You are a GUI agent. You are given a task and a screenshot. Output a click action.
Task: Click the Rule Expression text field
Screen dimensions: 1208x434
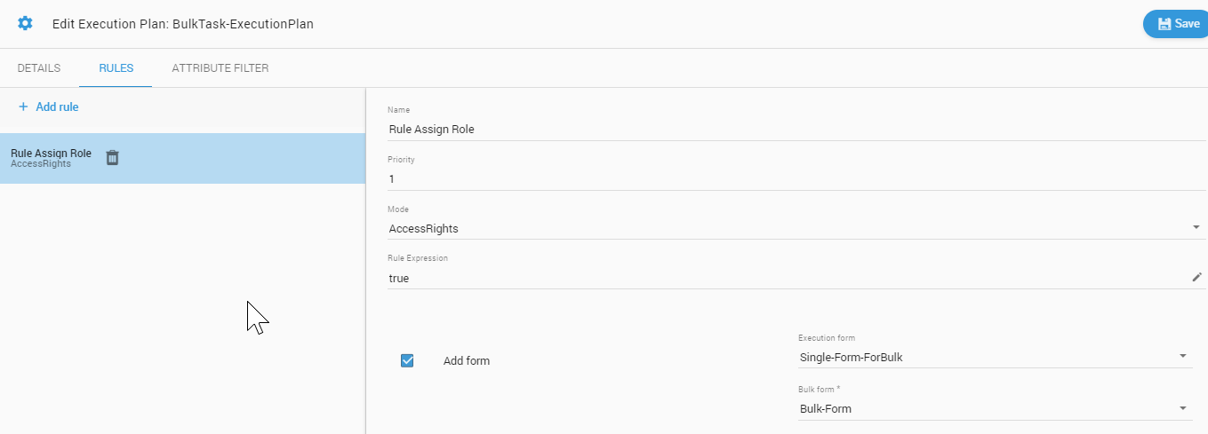click(x=782, y=279)
